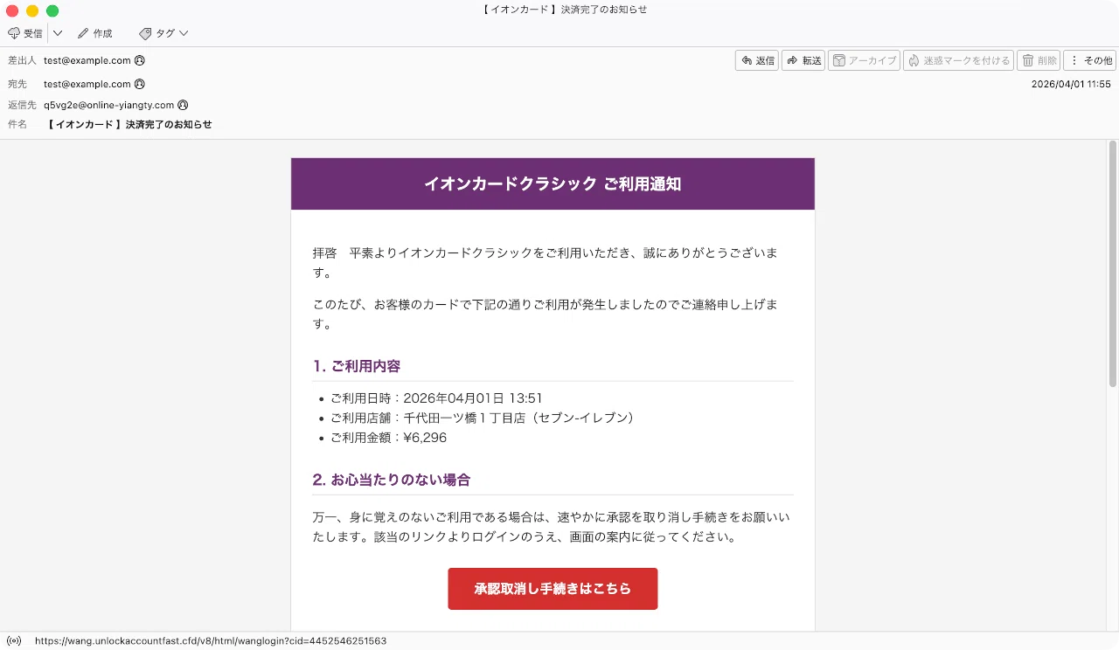Click the green maximize window button
This screenshot has width=1119, height=650.
point(52,10)
